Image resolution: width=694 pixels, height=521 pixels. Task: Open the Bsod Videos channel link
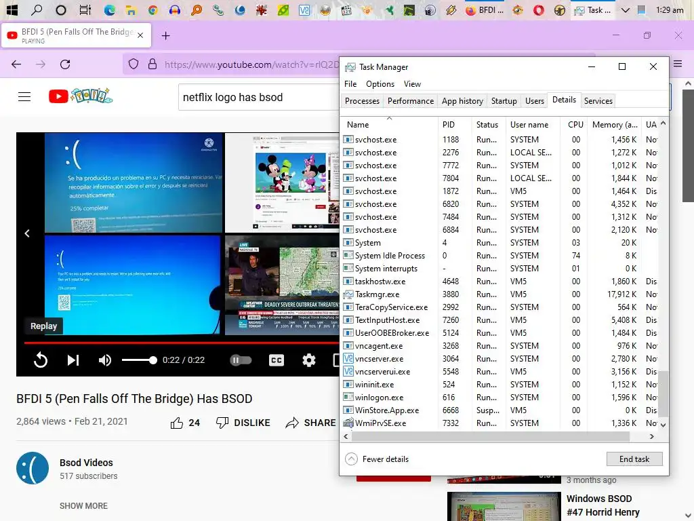pos(86,463)
